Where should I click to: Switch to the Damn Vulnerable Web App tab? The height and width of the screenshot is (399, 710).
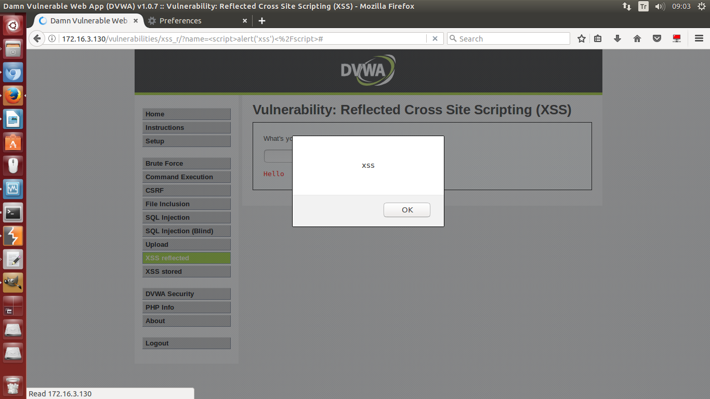pos(88,21)
